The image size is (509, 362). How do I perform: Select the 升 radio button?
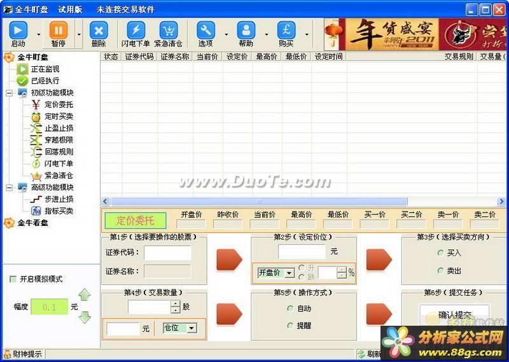[x=302, y=267]
